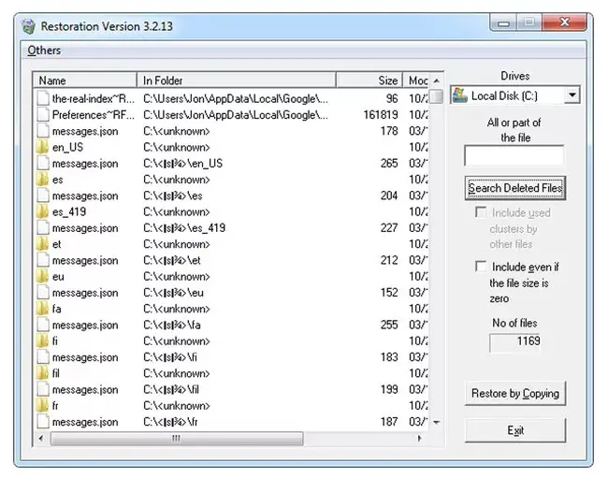This screenshot has height=478, width=608.
Task: Click file icon of Preferences~RF... row
Action: coord(43,115)
